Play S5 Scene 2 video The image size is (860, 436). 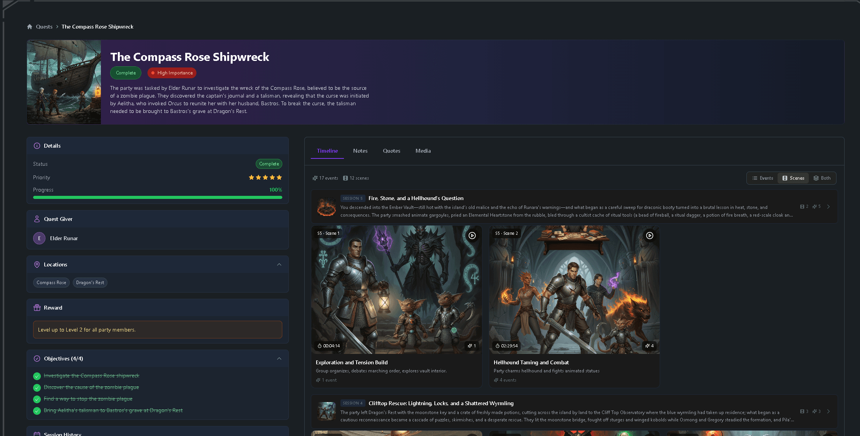point(650,236)
